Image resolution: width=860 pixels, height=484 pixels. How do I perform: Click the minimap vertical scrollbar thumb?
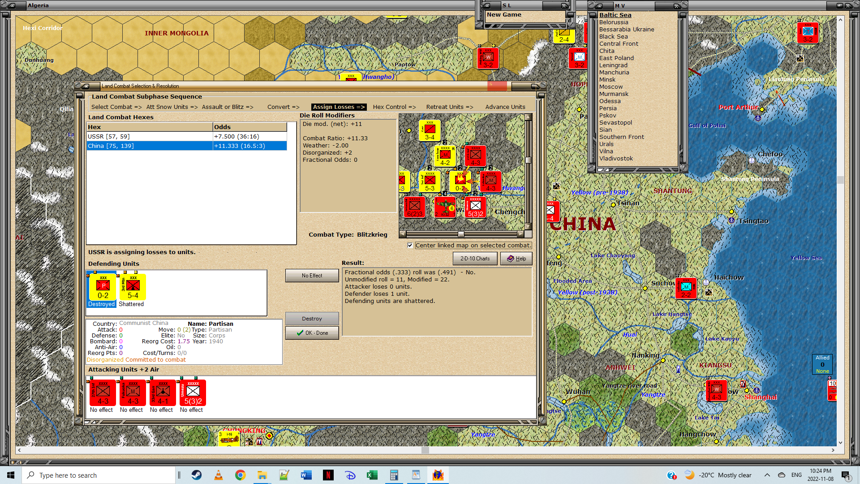[x=528, y=160]
